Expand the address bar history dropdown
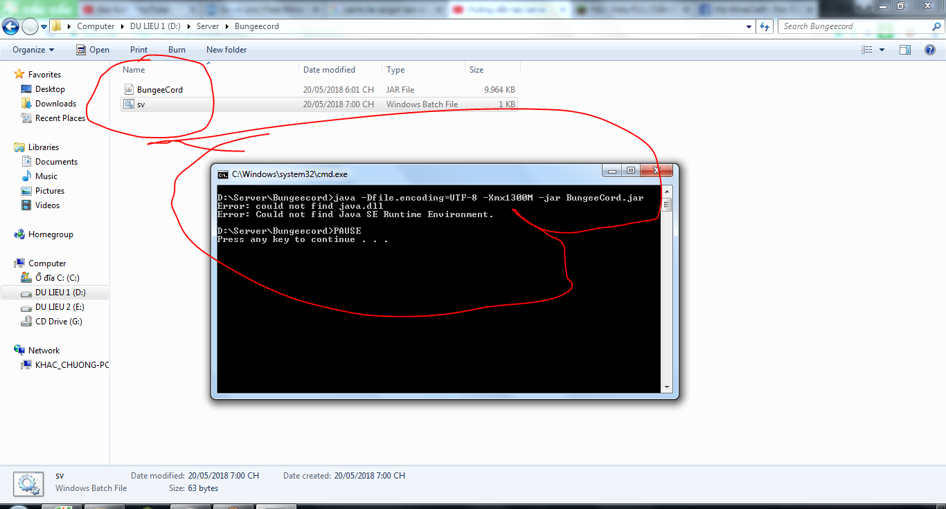 coord(749,27)
